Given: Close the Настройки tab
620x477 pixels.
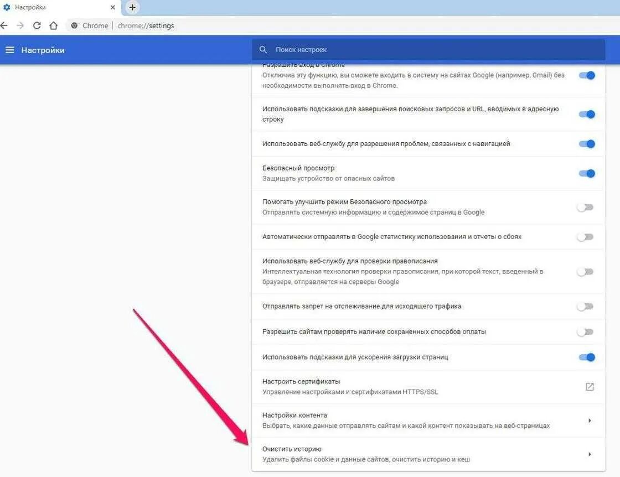Looking at the screenshot, I should (113, 7).
